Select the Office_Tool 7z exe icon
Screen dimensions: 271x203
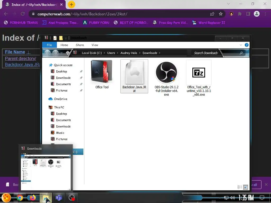[x=199, y=72]
